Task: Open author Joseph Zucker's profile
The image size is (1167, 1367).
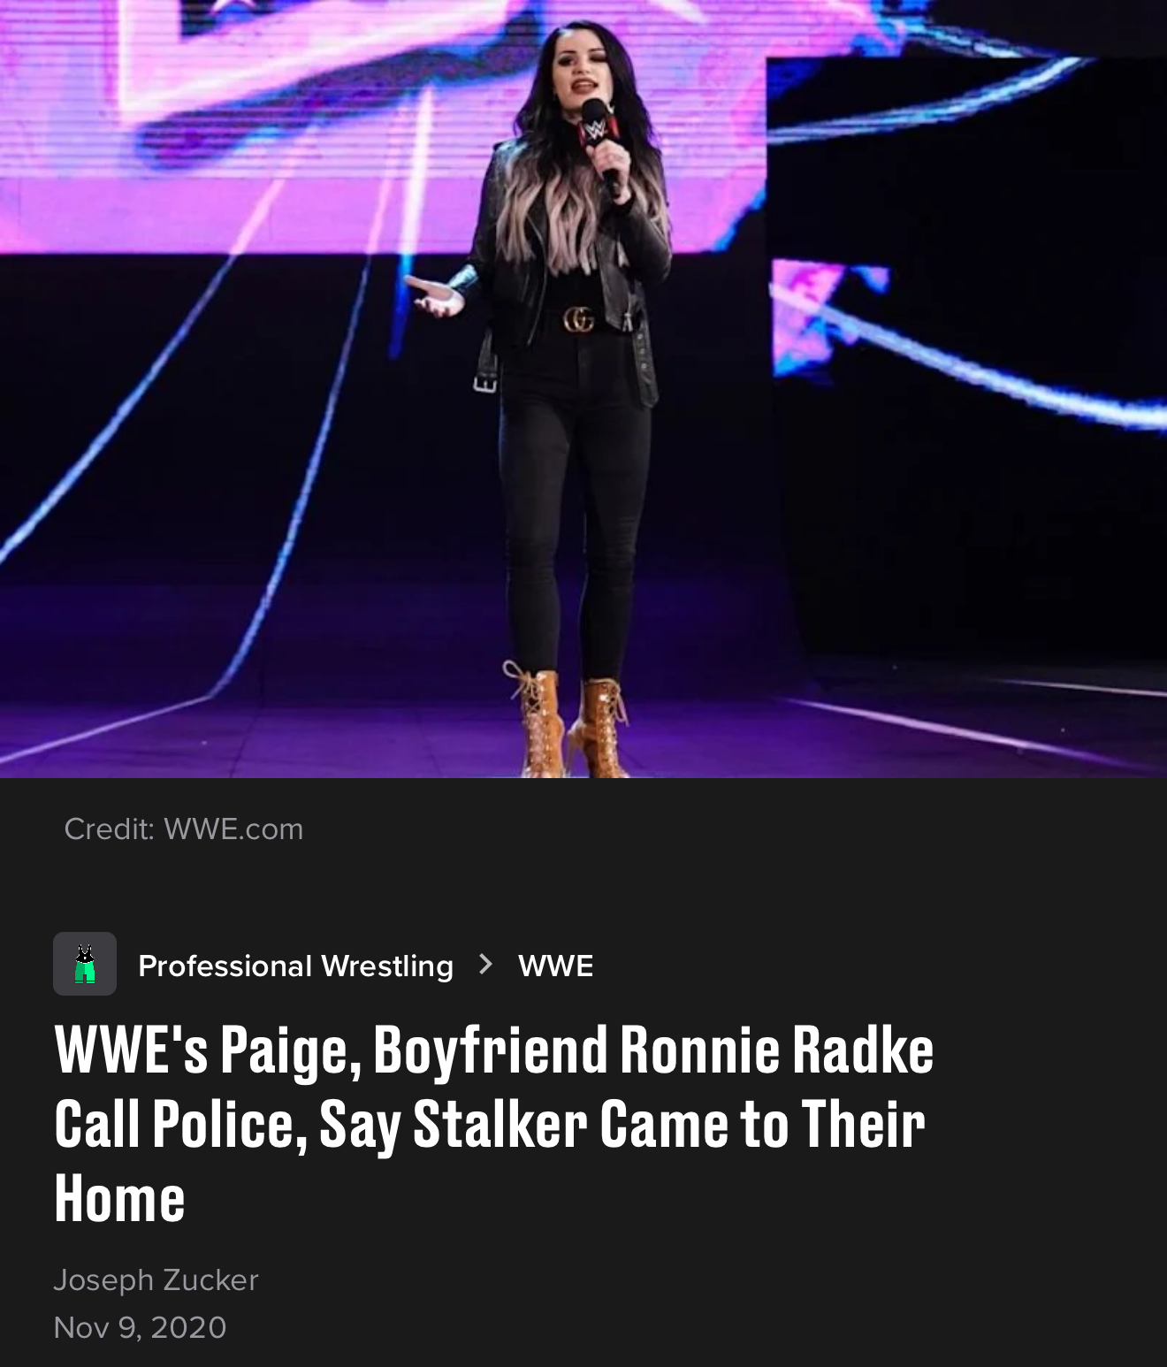Action: [x=156, y=1279]
